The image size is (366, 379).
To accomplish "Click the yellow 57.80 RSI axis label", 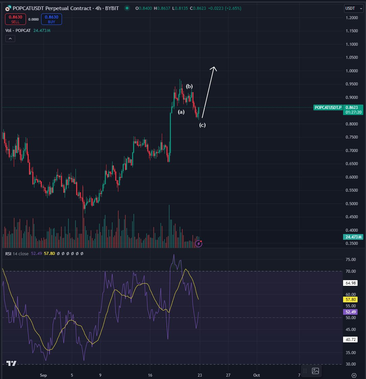I will (348, 299).
